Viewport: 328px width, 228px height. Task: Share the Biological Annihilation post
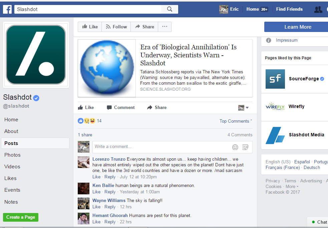click(157, 107)
